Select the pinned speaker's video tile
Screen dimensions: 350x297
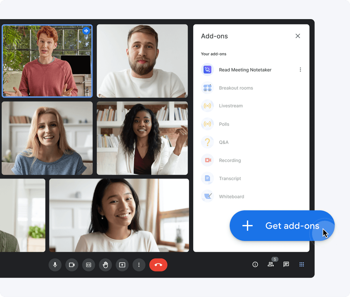coord(47,61)
